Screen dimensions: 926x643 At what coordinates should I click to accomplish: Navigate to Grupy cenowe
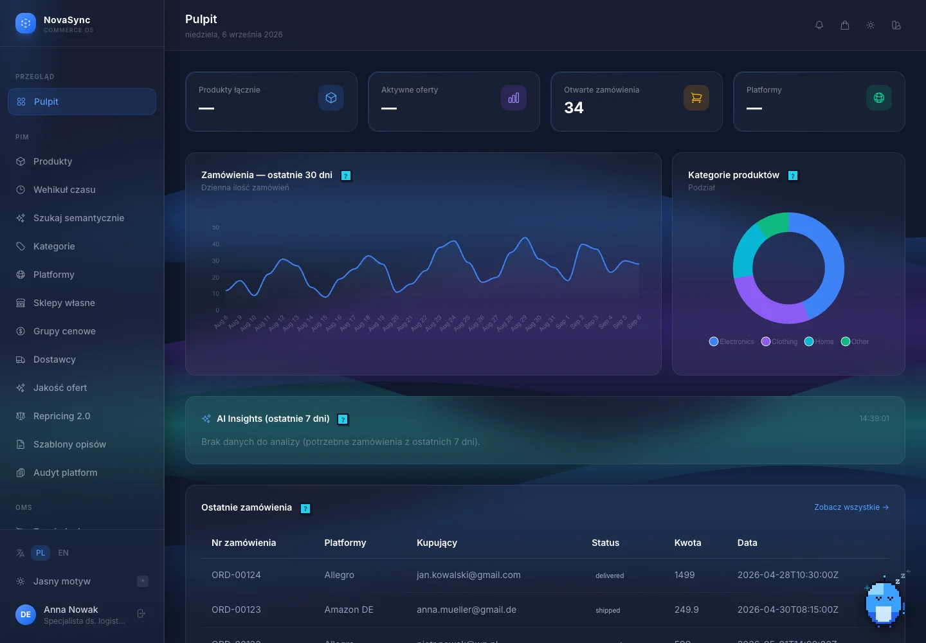pos(82,331)
